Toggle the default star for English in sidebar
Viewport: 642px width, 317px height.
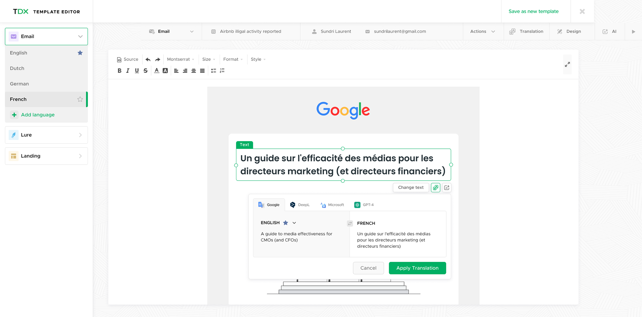[x=80, y=53]
